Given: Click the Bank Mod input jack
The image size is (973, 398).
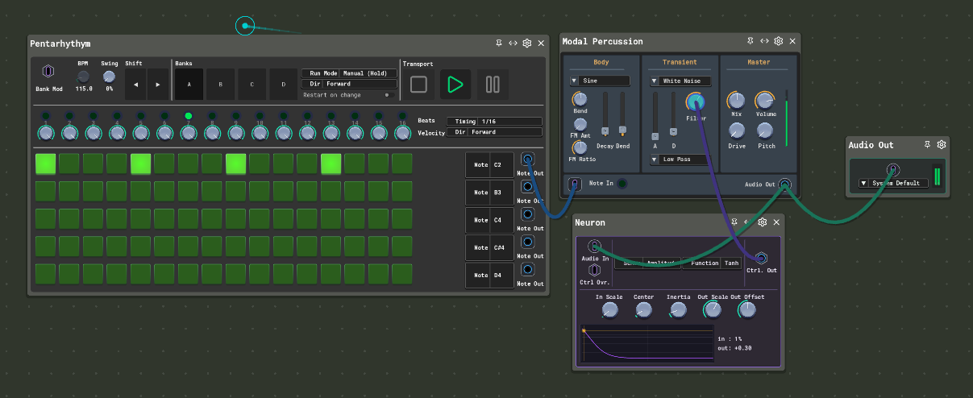Looking at the screenshot, I should click(48, 72).
